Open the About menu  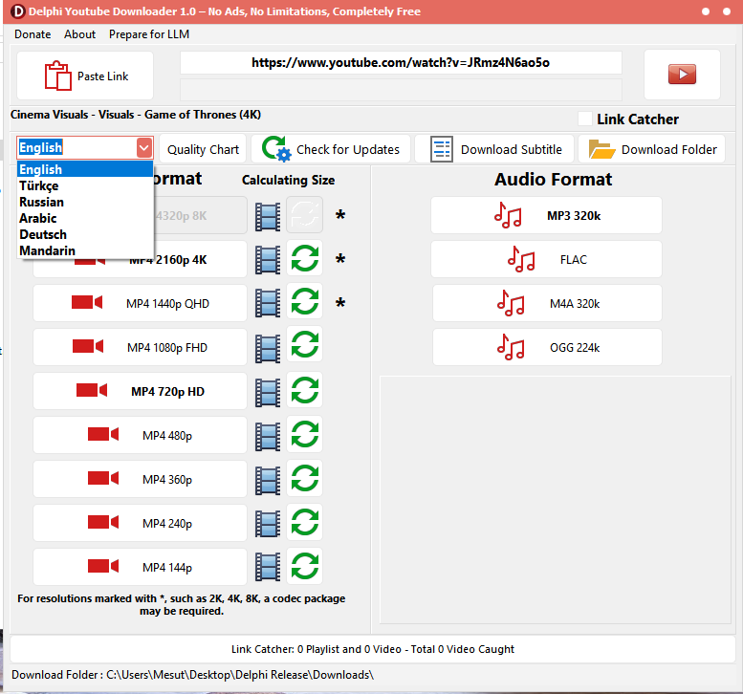(x=79, y=34)
